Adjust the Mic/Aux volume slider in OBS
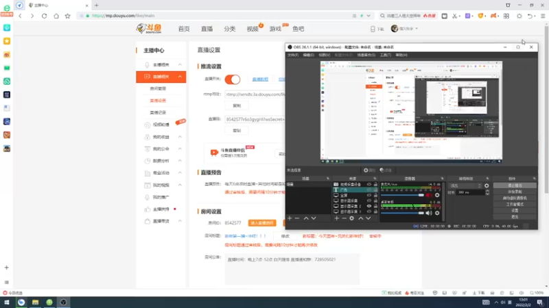 click(x=402, y=195)
